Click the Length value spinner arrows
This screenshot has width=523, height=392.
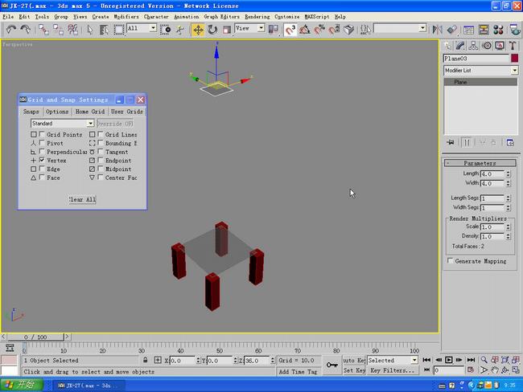(508, 174)
